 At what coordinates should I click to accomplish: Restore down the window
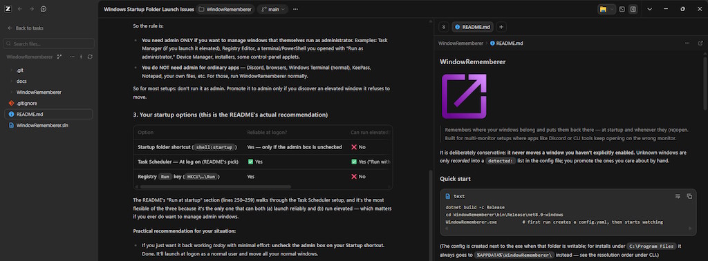pyautogui.click(x=682, y=9)
